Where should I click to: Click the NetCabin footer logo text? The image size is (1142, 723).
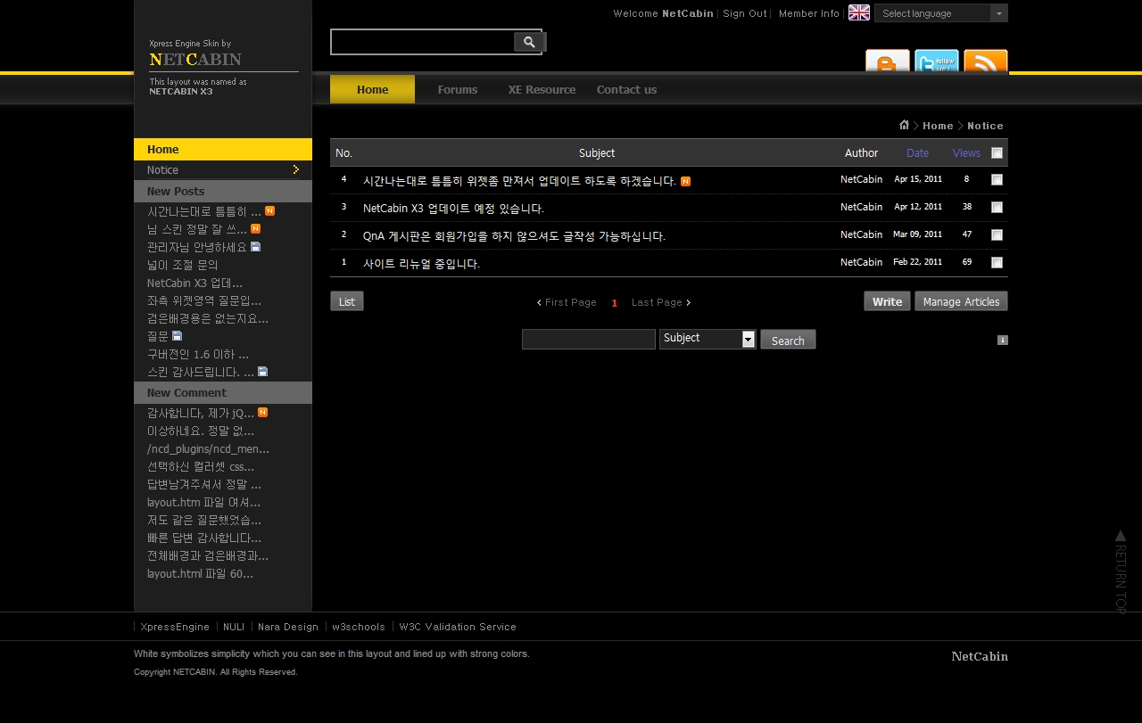pos(980,656)
